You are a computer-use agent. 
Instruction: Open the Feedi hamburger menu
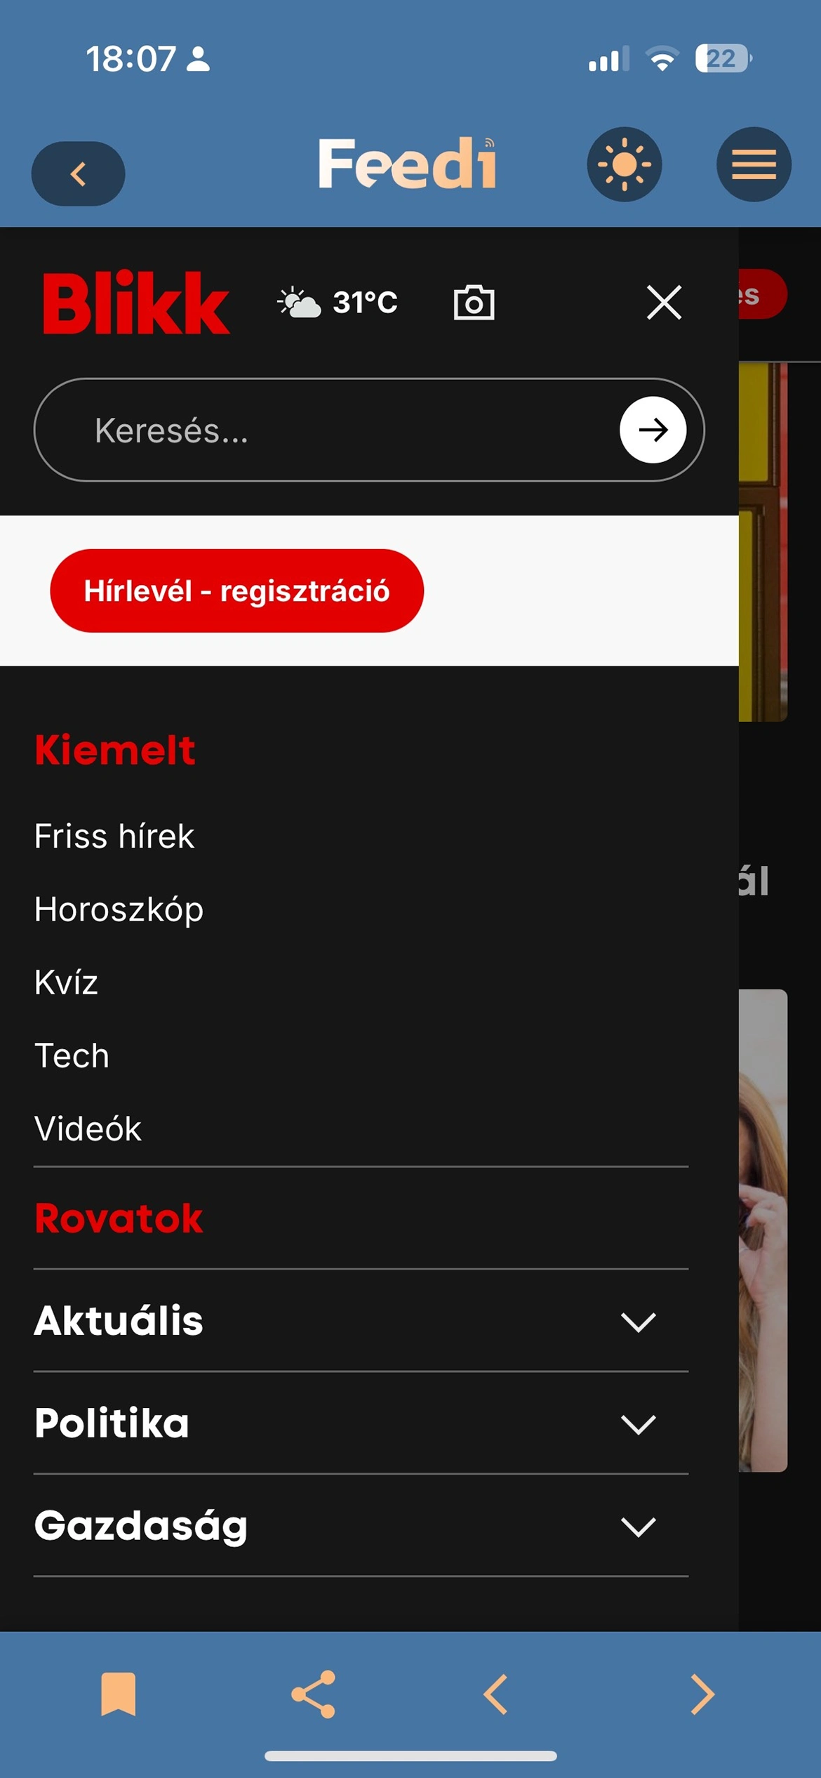(754, 164)
